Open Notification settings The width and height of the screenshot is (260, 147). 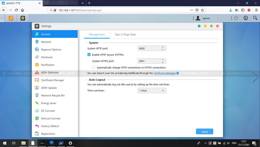pos(55,65)
